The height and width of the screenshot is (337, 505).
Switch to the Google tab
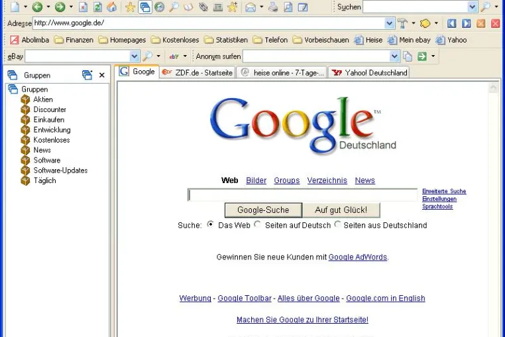point(137,72)
